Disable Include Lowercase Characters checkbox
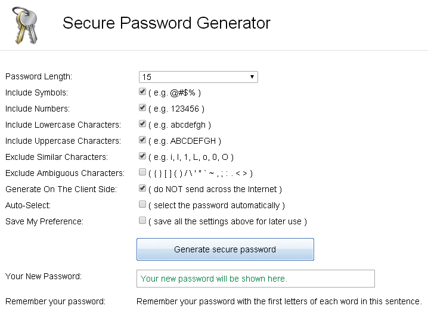Image resolution: width=428 pixels, height=315 pixels. (x=142, y=123)
